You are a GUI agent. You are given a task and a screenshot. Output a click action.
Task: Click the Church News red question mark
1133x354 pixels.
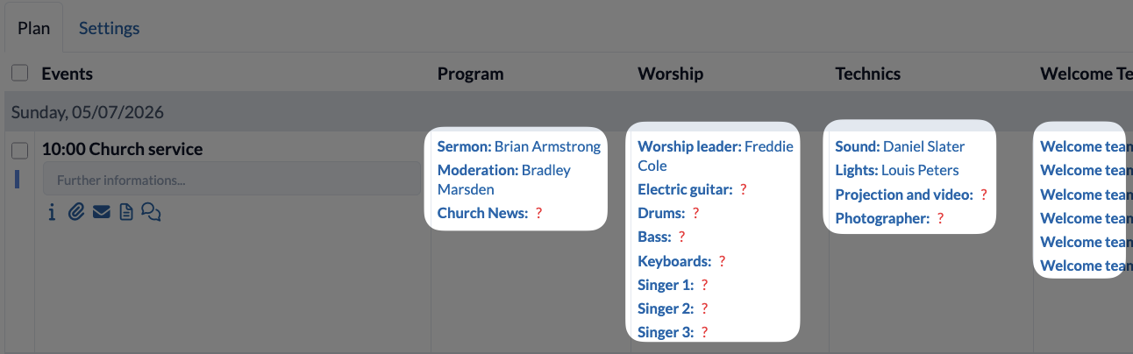click(538, 213)
